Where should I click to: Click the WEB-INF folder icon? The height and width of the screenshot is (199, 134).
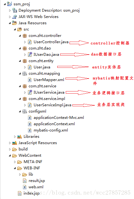click(x=20, y=168)
